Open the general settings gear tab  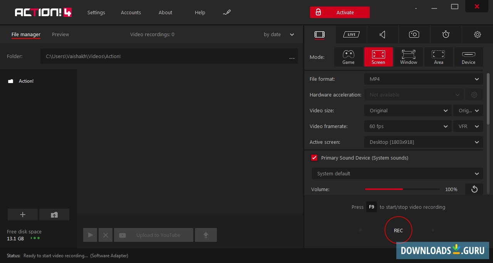click(477, 35)
